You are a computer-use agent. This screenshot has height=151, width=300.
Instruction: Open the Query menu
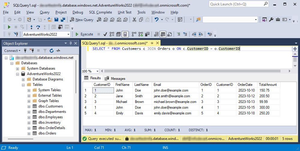click(x=45, y=12)
